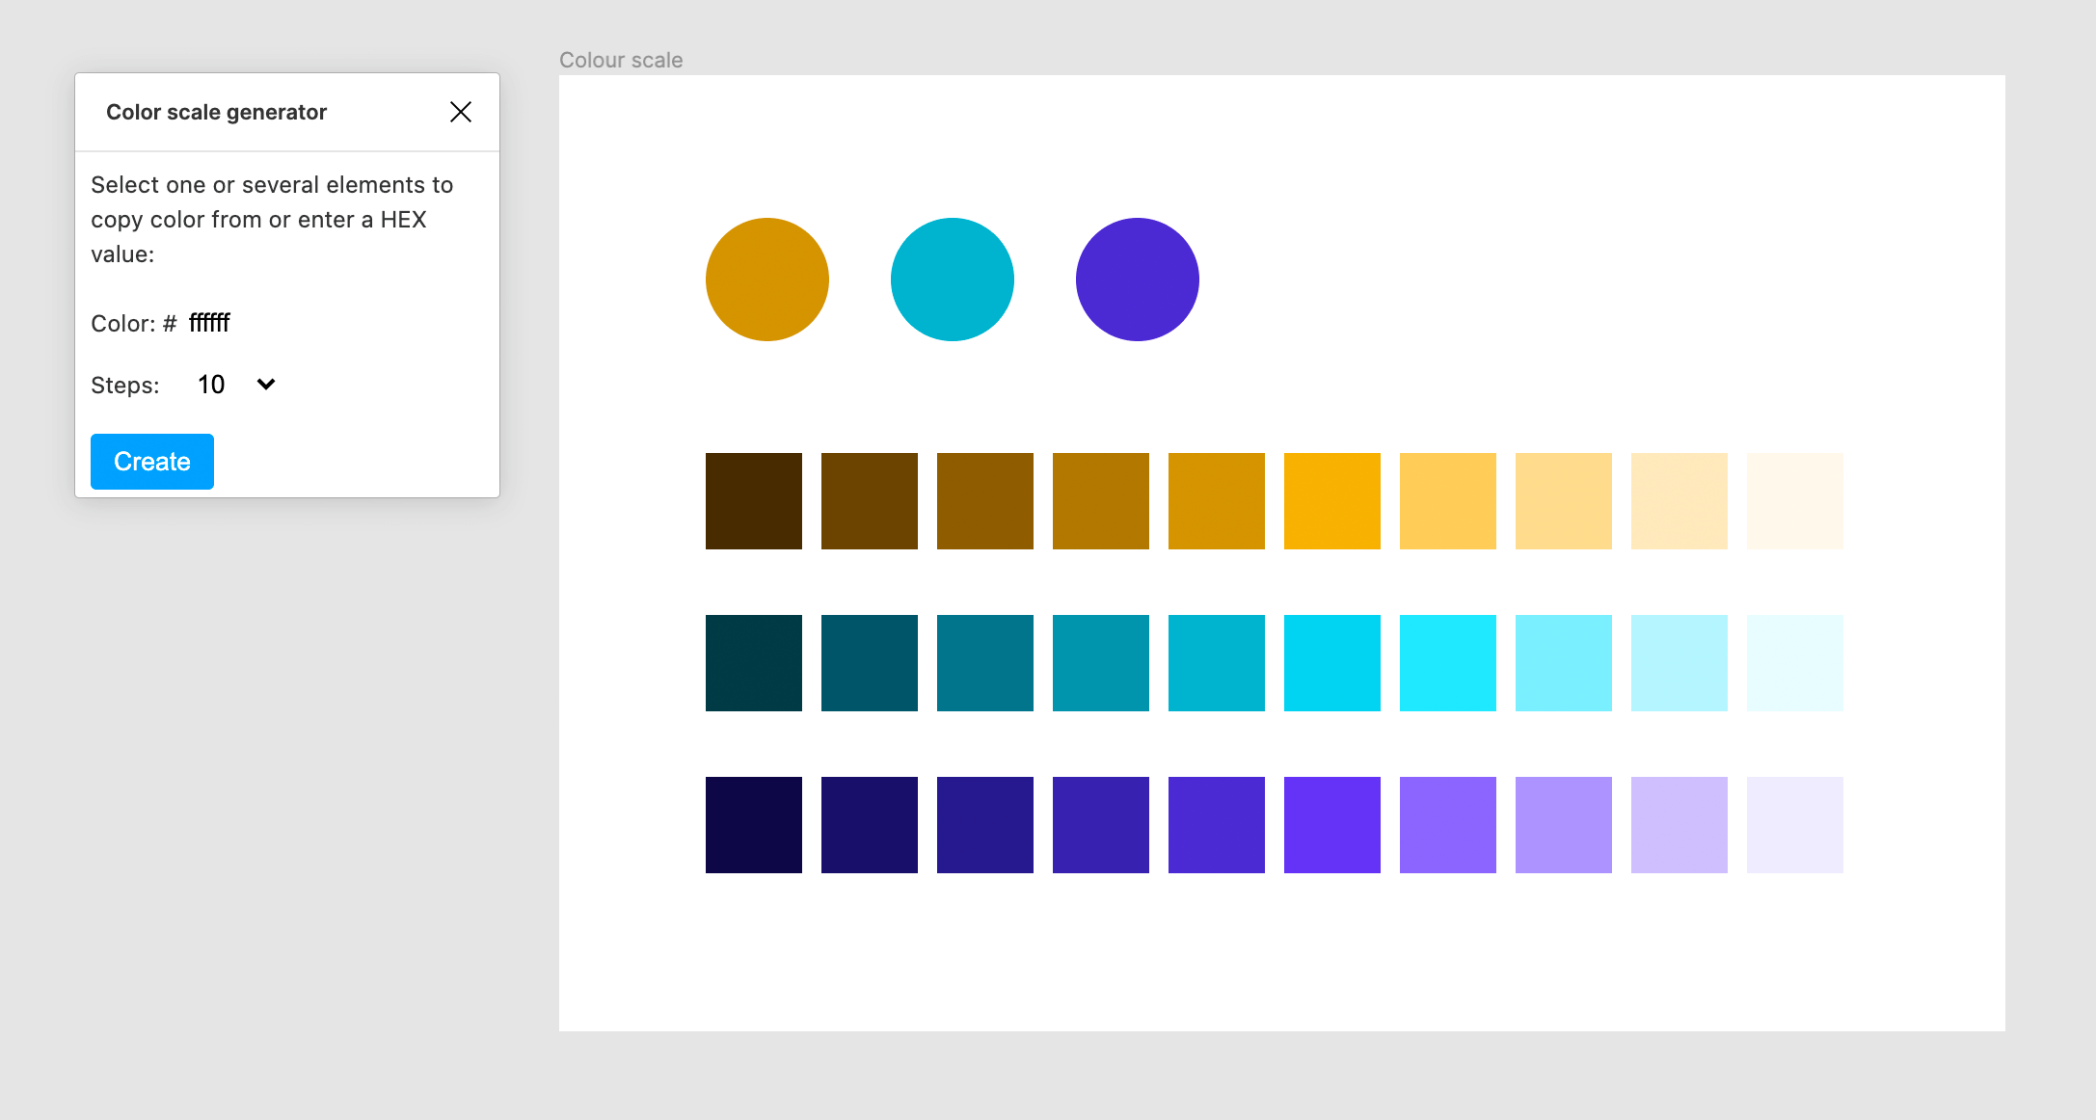
Task: Select the second swatch in the brown row
Action: 870,501
